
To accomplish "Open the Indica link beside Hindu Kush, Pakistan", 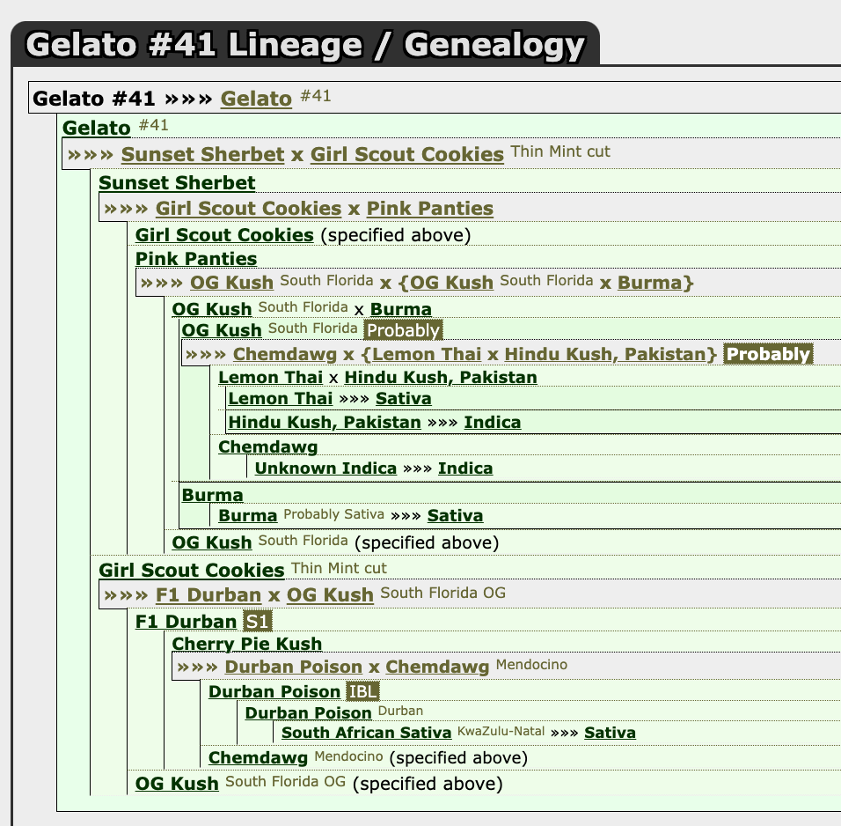I will [x=493, y=422].
